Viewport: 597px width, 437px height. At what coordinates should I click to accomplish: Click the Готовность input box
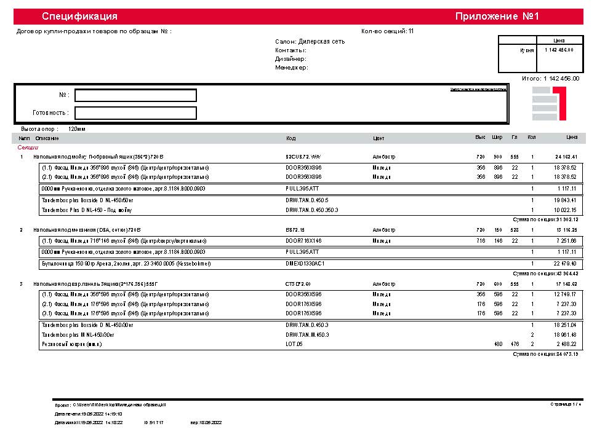pyautogui.click(x=135, y=113)
